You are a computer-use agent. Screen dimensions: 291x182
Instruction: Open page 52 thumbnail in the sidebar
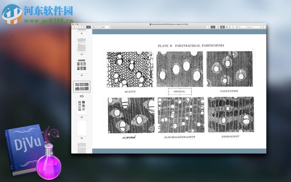point(81,45)
